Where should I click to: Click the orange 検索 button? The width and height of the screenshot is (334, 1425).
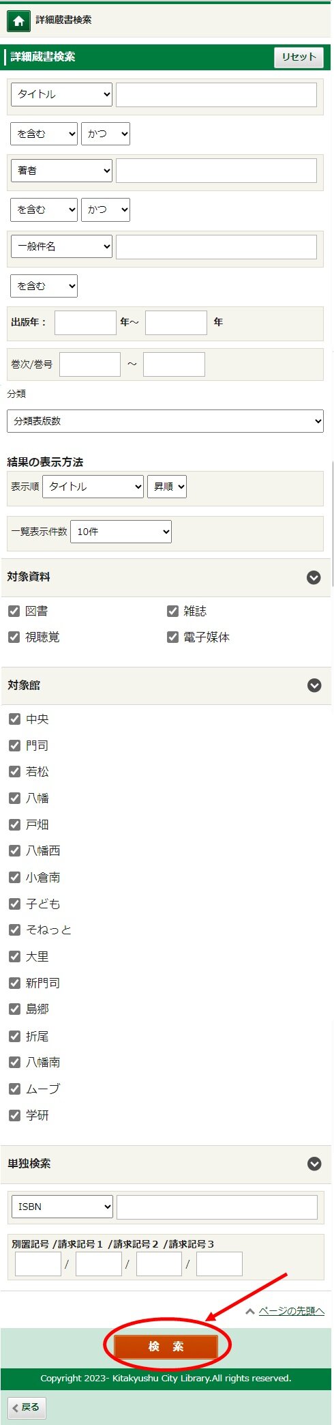166,1346
